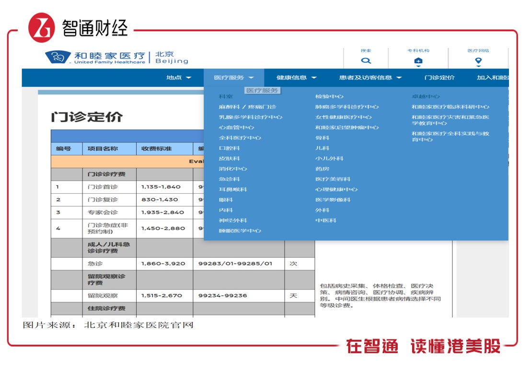Click the 医疗网络 location pin icon

coord(478,61)
